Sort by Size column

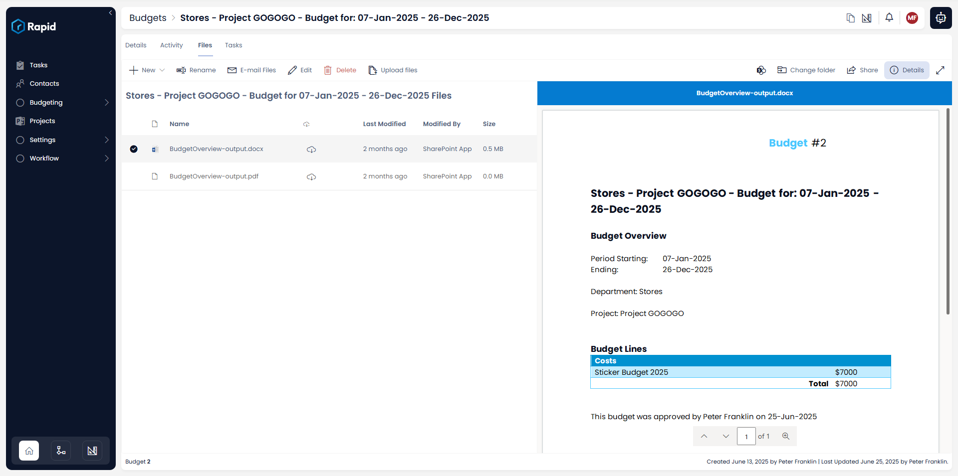(489, 124)
